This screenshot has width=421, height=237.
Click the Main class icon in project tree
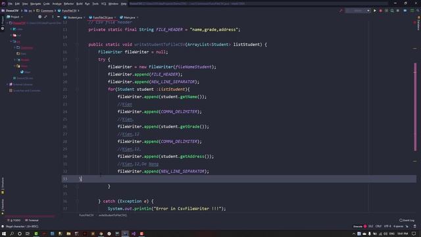tap(22, 72)
